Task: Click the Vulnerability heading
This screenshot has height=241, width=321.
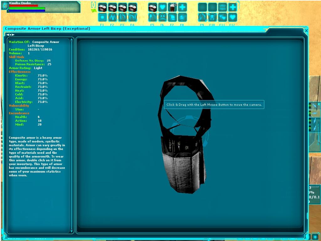Action: click(x=19, y=105)
